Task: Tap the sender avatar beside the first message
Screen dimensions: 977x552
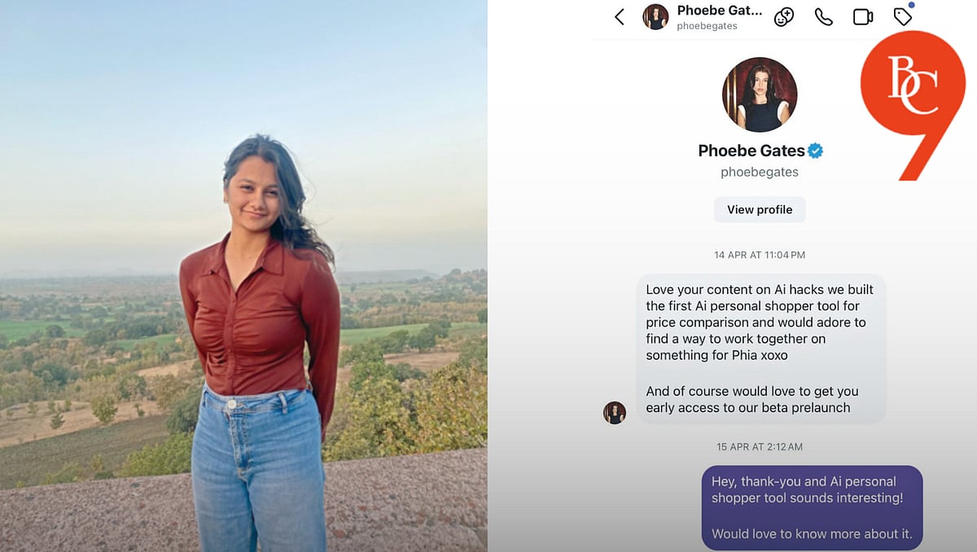Action: [615, 413]
